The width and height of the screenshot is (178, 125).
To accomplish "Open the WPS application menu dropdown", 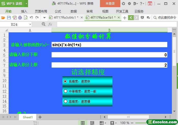I will [x=26, y=4].
